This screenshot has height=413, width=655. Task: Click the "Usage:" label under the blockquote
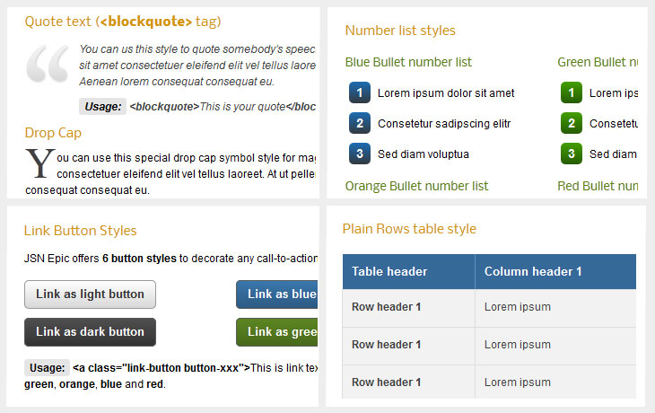101,107
